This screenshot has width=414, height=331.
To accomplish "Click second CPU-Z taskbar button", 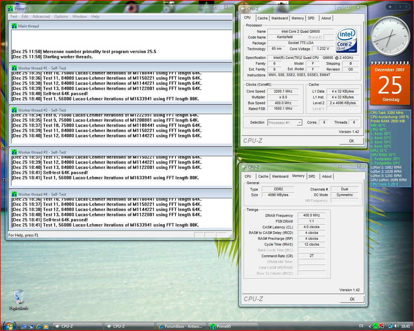I will tap(129, 326).
